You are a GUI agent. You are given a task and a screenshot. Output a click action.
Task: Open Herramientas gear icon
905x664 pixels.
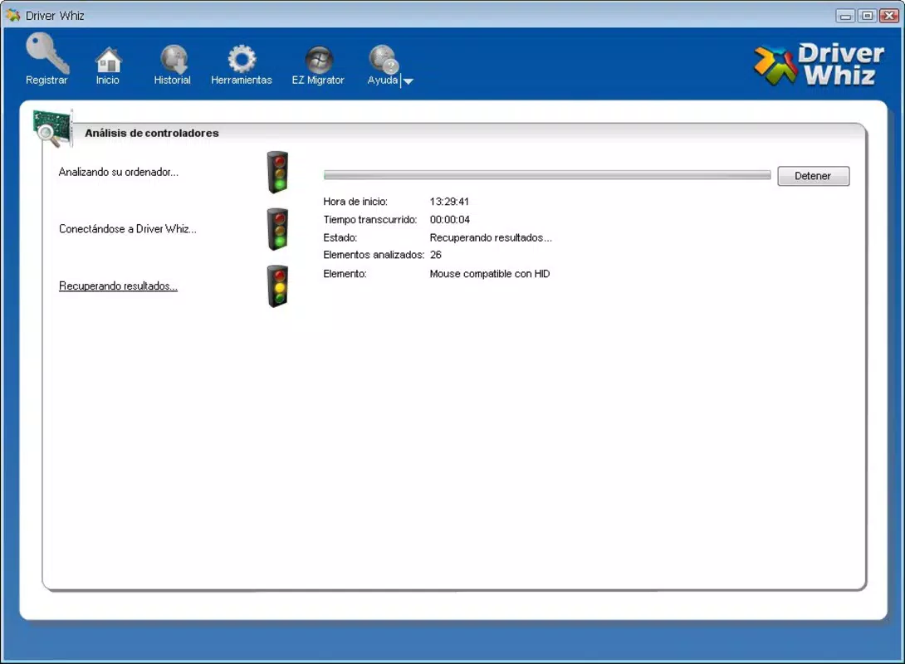click(x=242, y=59)
